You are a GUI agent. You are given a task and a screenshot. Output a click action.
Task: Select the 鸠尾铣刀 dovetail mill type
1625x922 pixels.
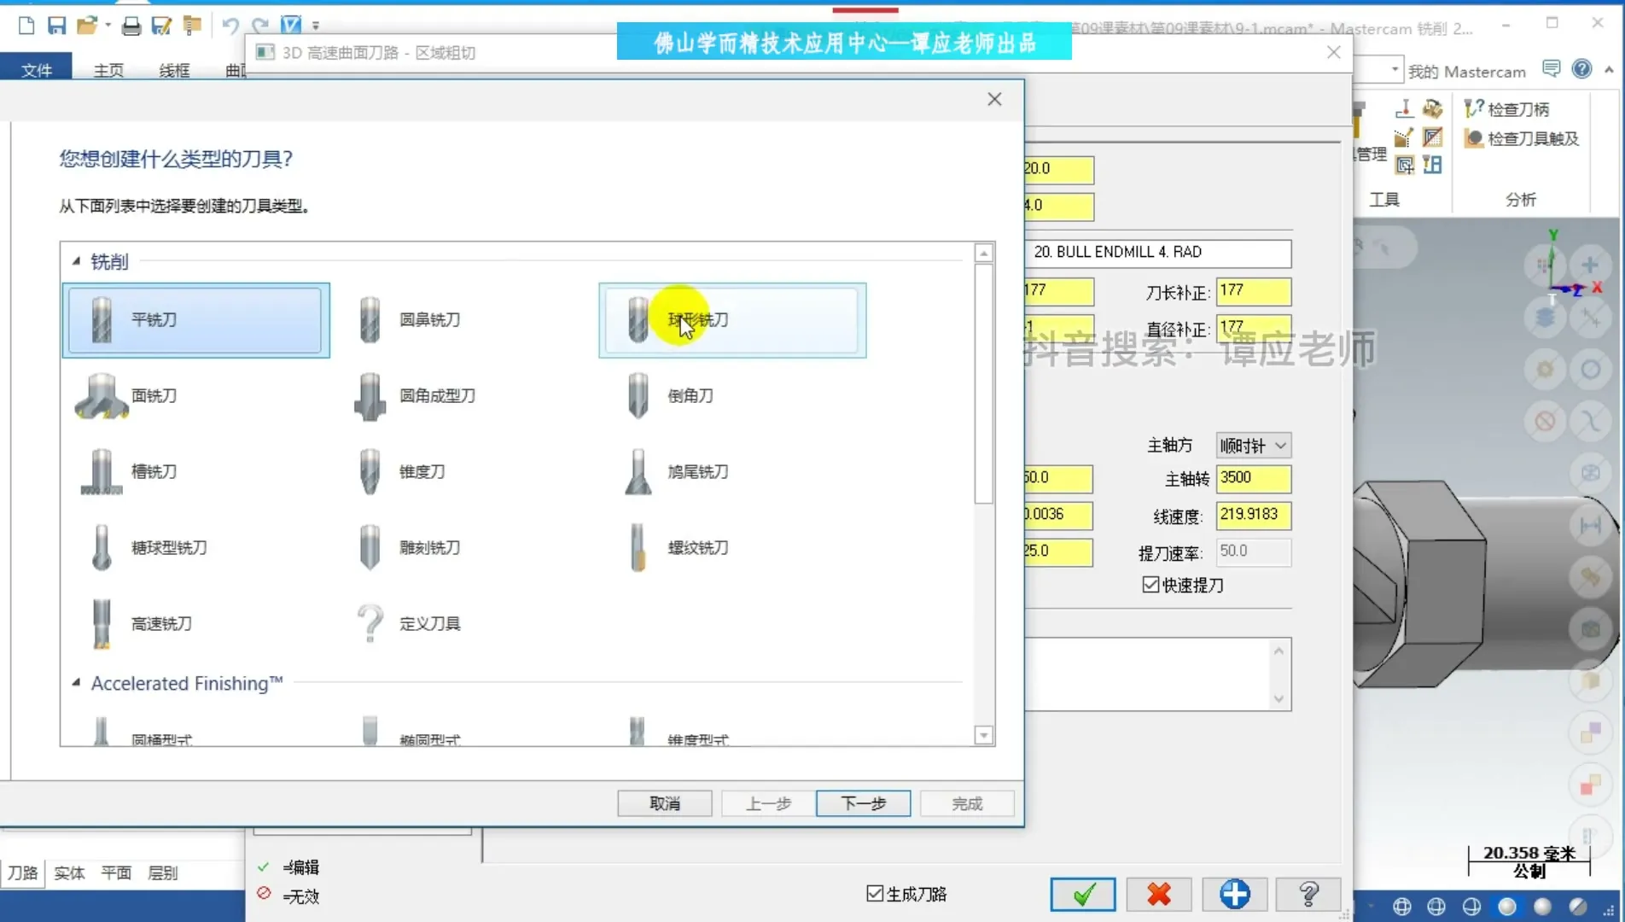click(x=697, y=472)
